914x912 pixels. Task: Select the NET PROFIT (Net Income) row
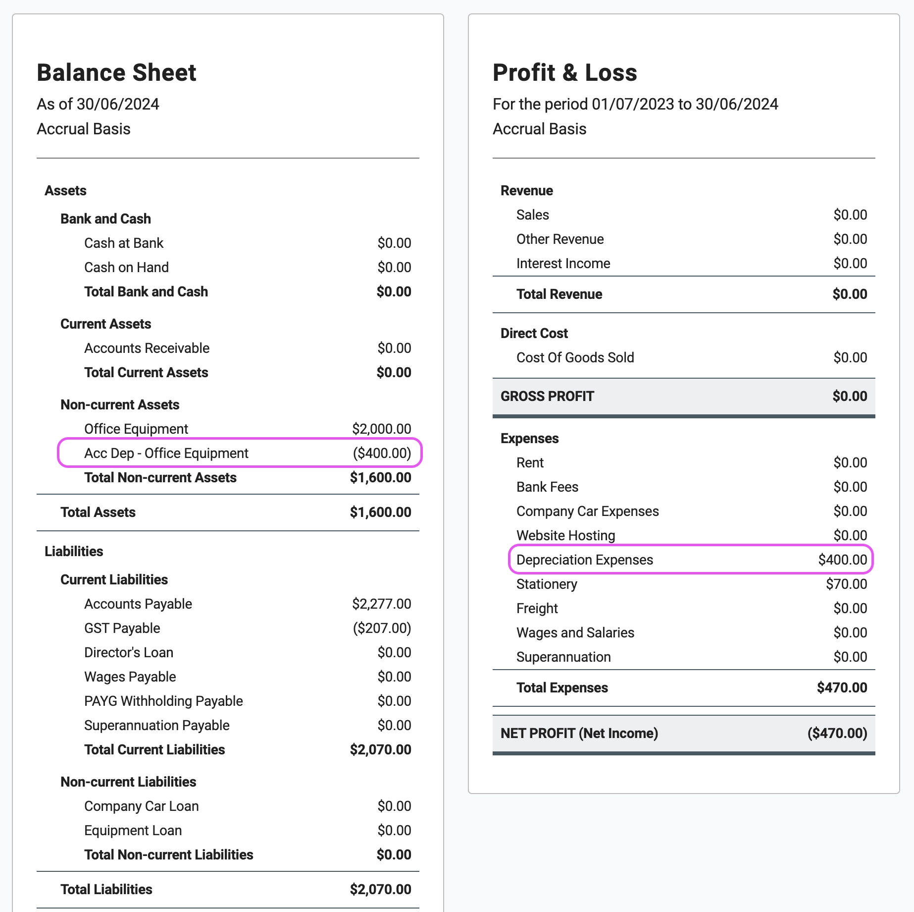click(x=683, y=733)
